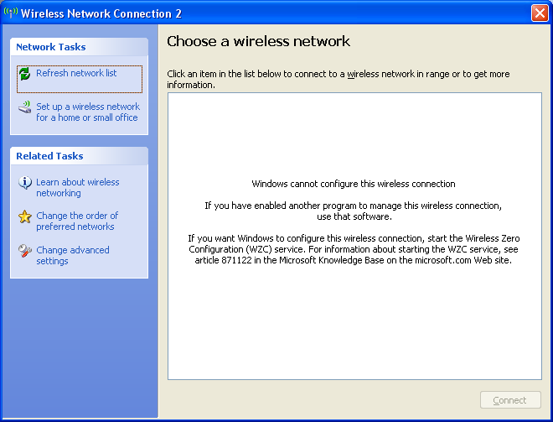Open Set up a wireless network link
Screen dimensions: 553x422
pos(88,112)
